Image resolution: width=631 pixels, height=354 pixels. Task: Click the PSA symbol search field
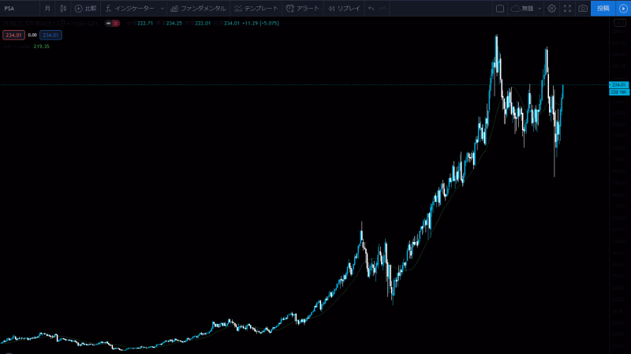point(17,8)
